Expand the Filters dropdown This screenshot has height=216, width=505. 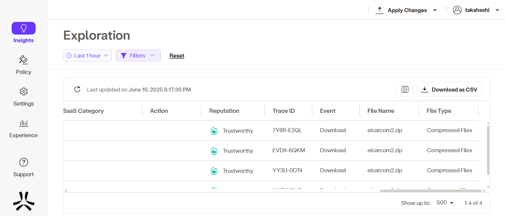138,56
